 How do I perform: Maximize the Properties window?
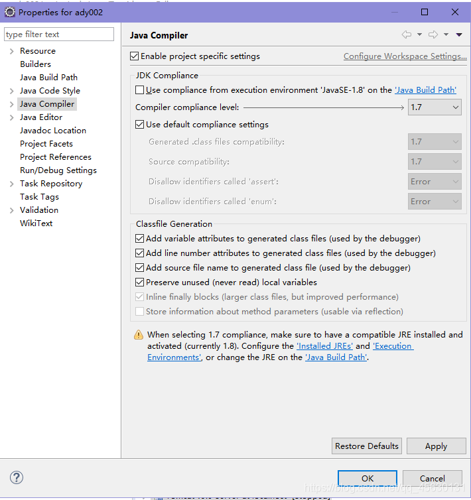click(425, 12)
